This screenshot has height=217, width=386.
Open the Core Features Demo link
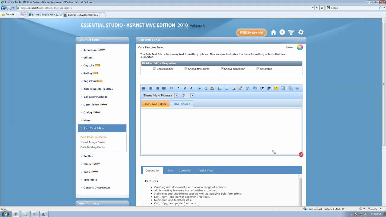(x=93, y=137)
